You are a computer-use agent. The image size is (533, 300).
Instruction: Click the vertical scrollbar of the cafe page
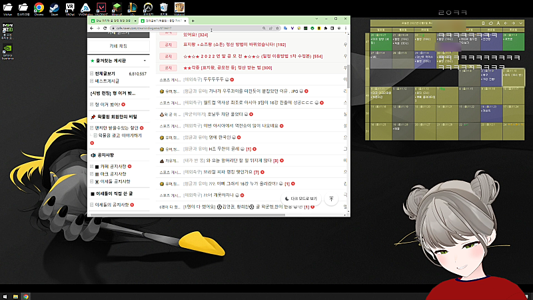tap(348, 75)
